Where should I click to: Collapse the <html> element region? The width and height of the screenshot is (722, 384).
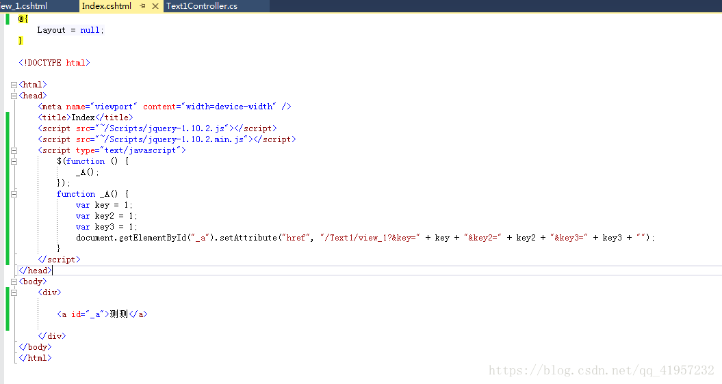coord(14,85)
